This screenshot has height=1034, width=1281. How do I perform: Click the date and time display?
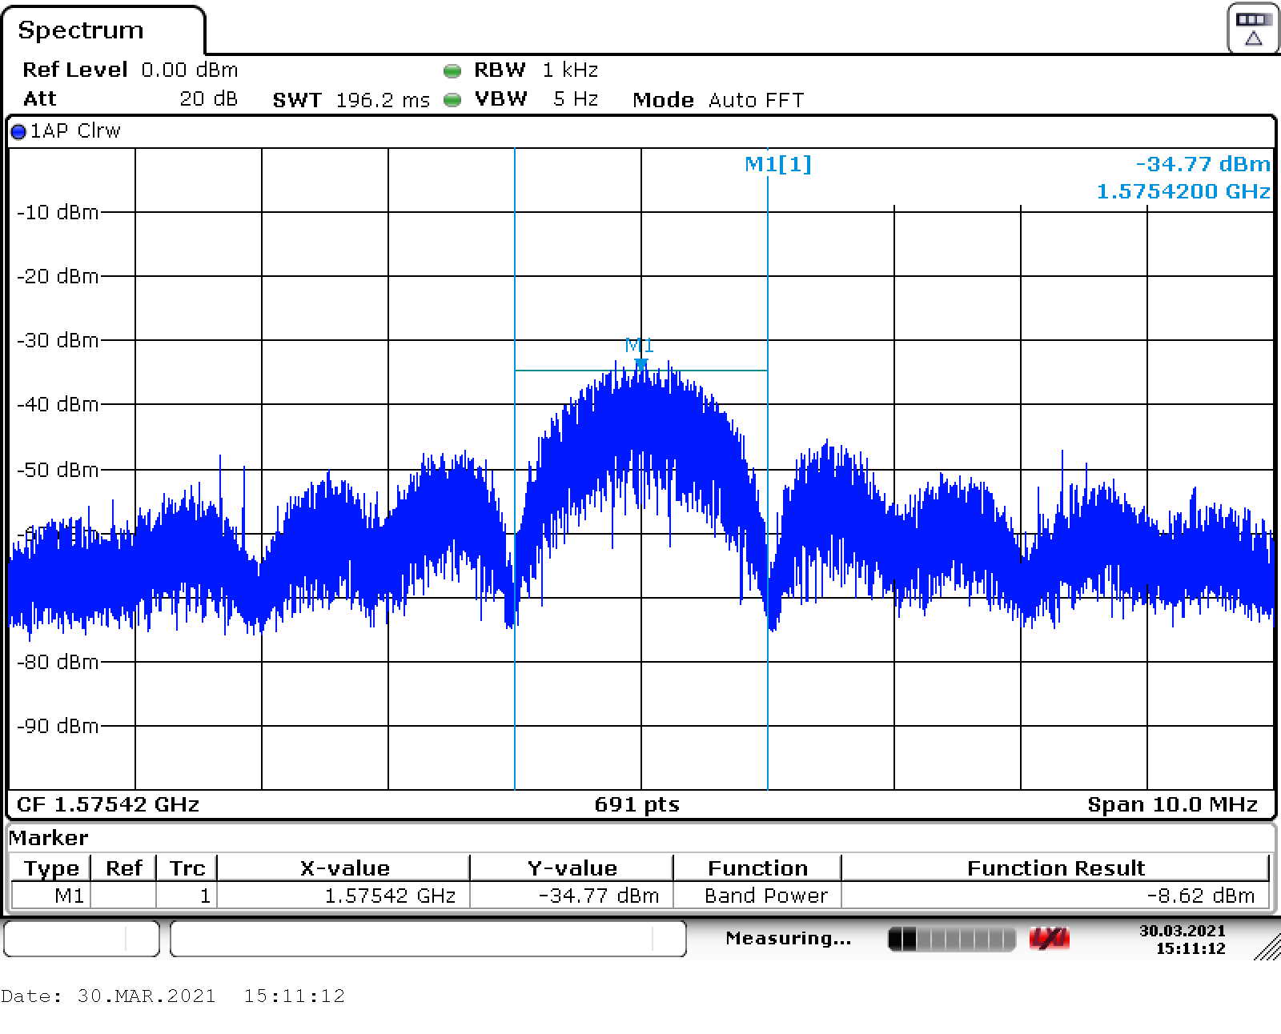tap(1182, 939)
